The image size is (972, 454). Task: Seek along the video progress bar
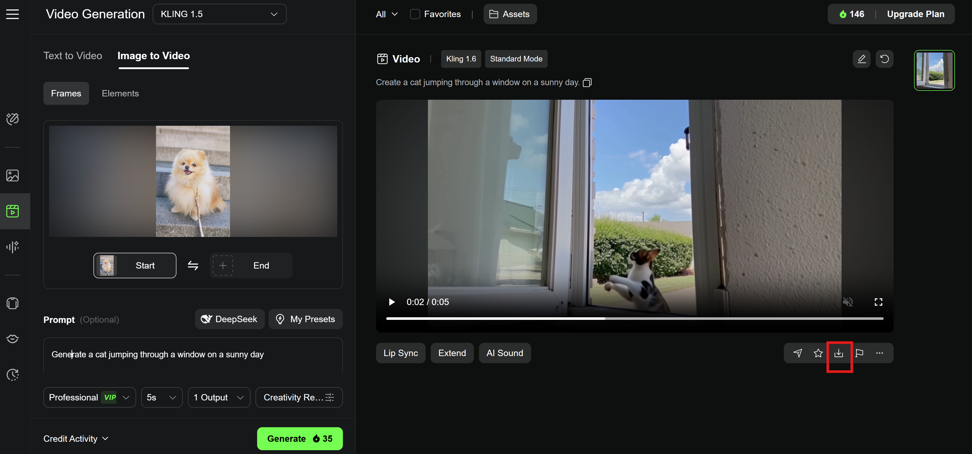point(635,319)
